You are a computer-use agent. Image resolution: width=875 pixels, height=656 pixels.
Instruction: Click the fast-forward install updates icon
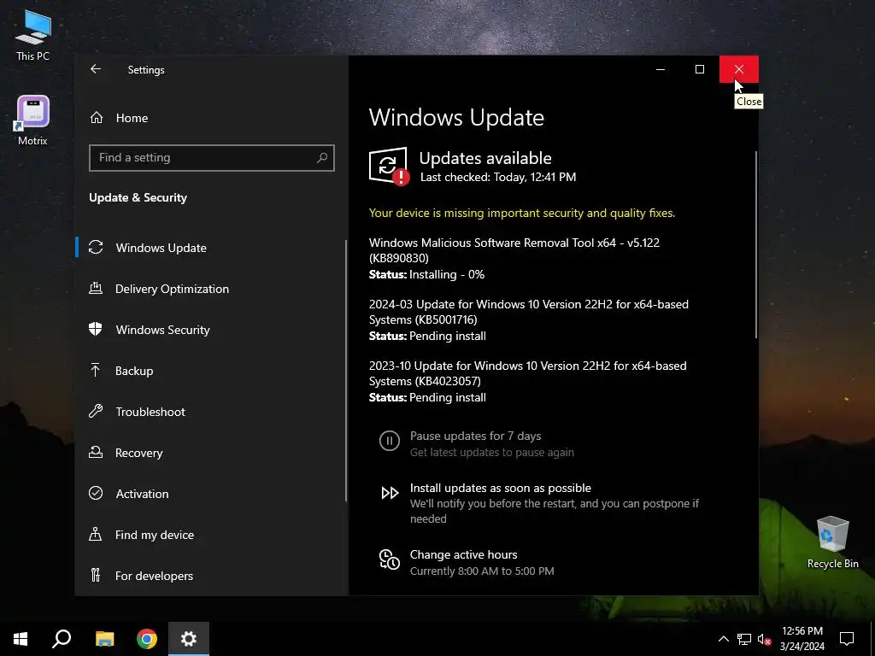tap(390, 493)
